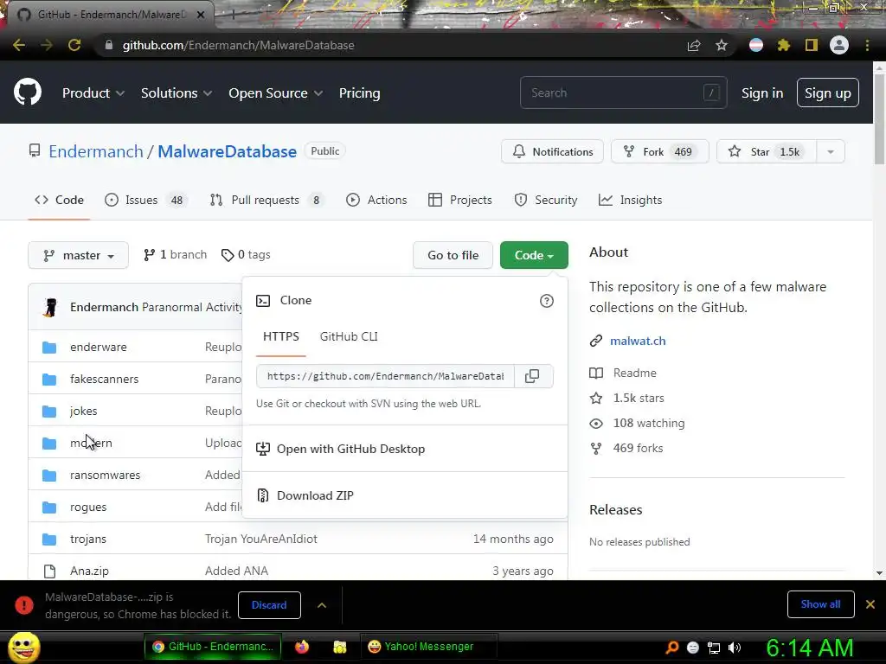Star the repository
Image resolution: width=886 pixels, height=664 pixels.
(x=767, y=152)
